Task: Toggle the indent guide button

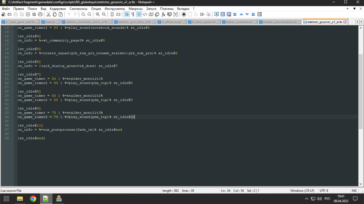Action: click(139, 15)
